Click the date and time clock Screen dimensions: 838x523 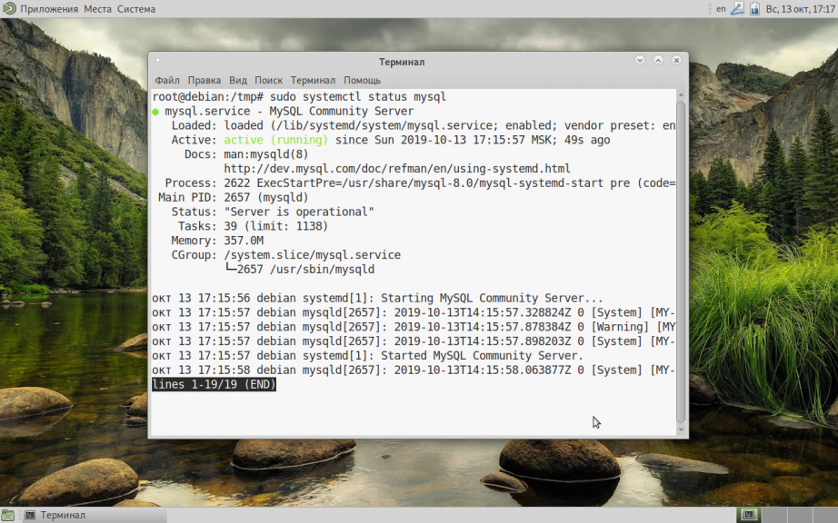[799, 8]
